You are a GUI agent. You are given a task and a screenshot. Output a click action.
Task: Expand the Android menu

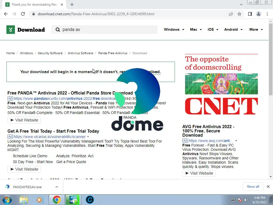233,29
